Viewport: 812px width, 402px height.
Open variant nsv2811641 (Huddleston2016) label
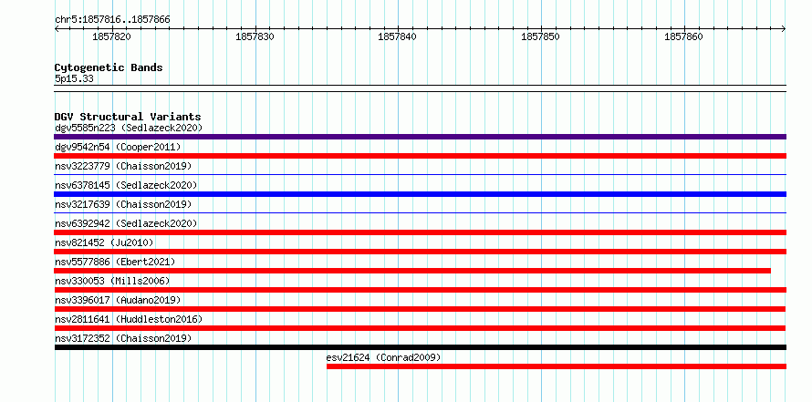[129, 319]
